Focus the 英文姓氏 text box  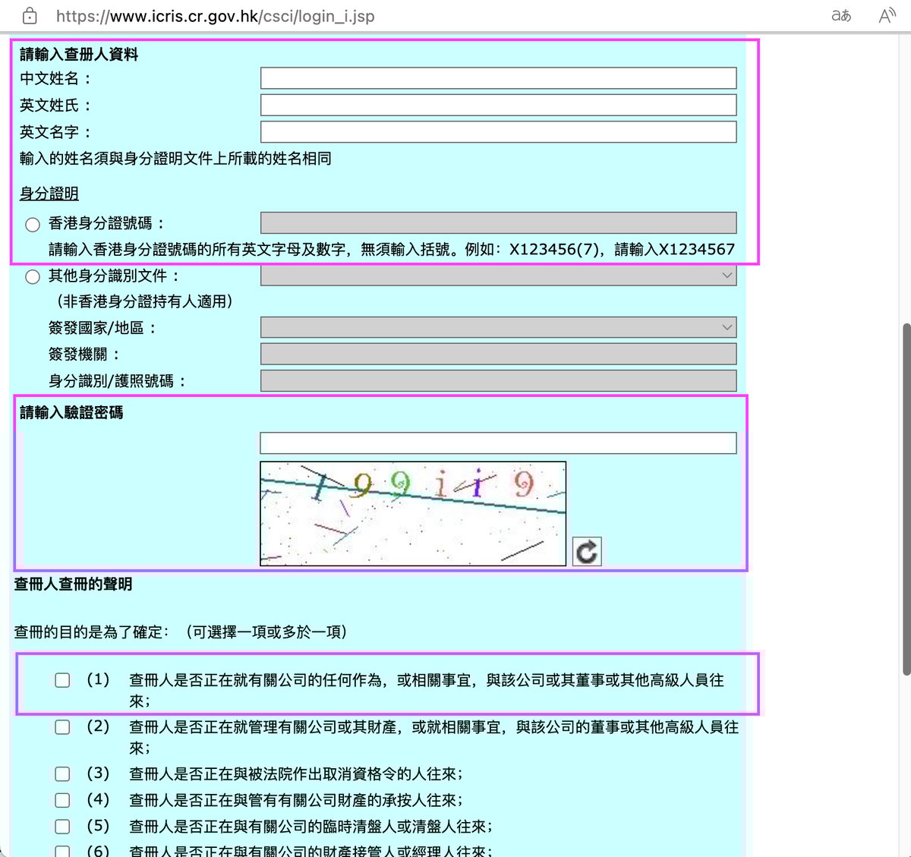click(x=498, y=105)
